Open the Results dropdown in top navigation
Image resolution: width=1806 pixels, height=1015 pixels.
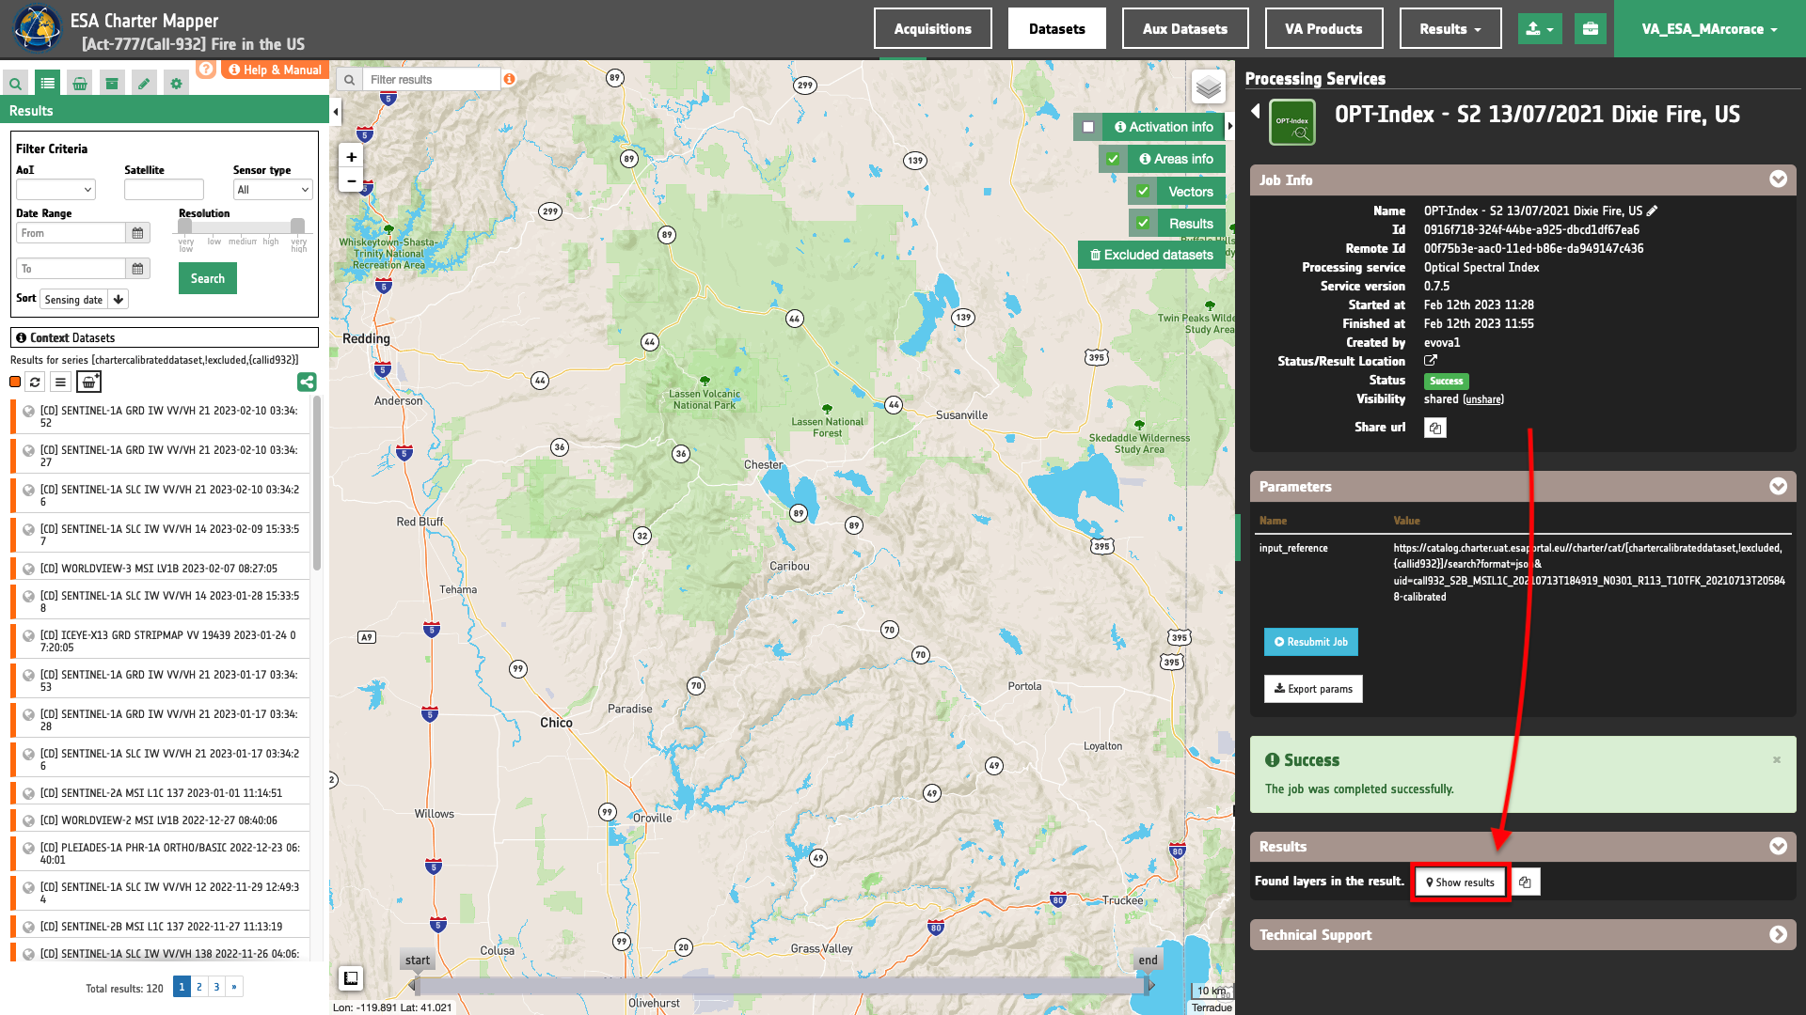(1450, 29)
